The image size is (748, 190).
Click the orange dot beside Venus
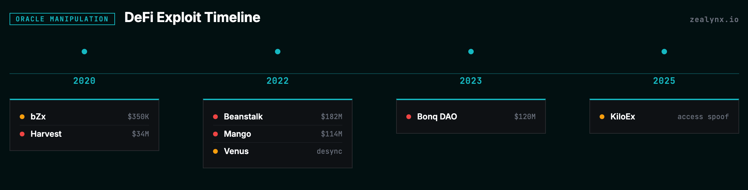click(215, 151)
